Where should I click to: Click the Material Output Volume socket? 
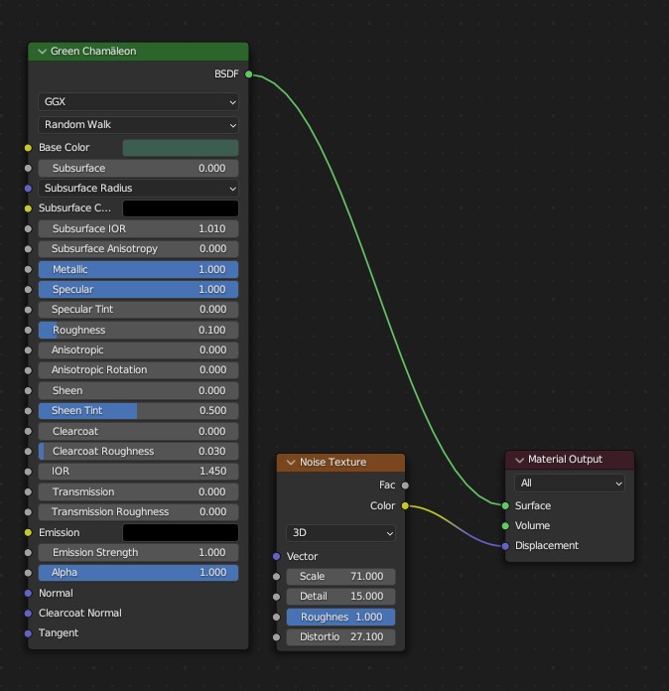[x=505, y=526]
